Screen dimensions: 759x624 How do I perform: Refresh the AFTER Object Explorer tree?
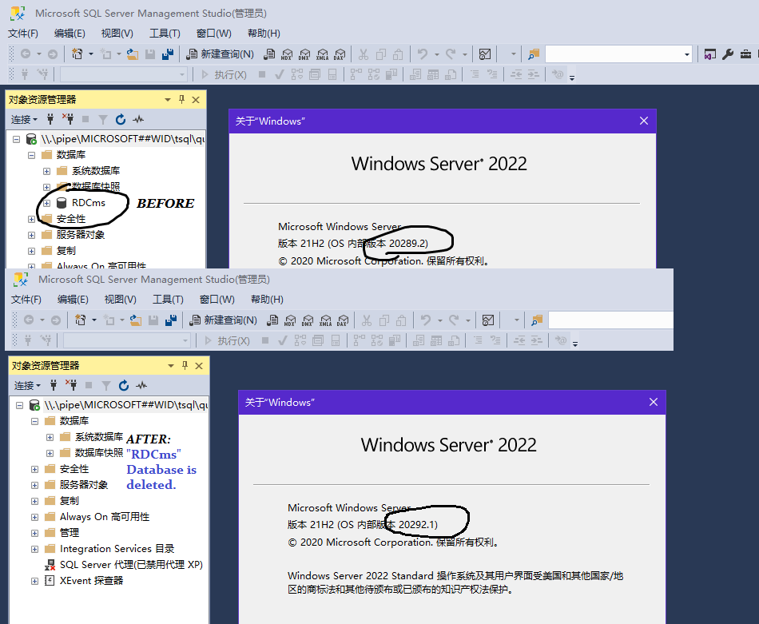(x=124, y=385)
